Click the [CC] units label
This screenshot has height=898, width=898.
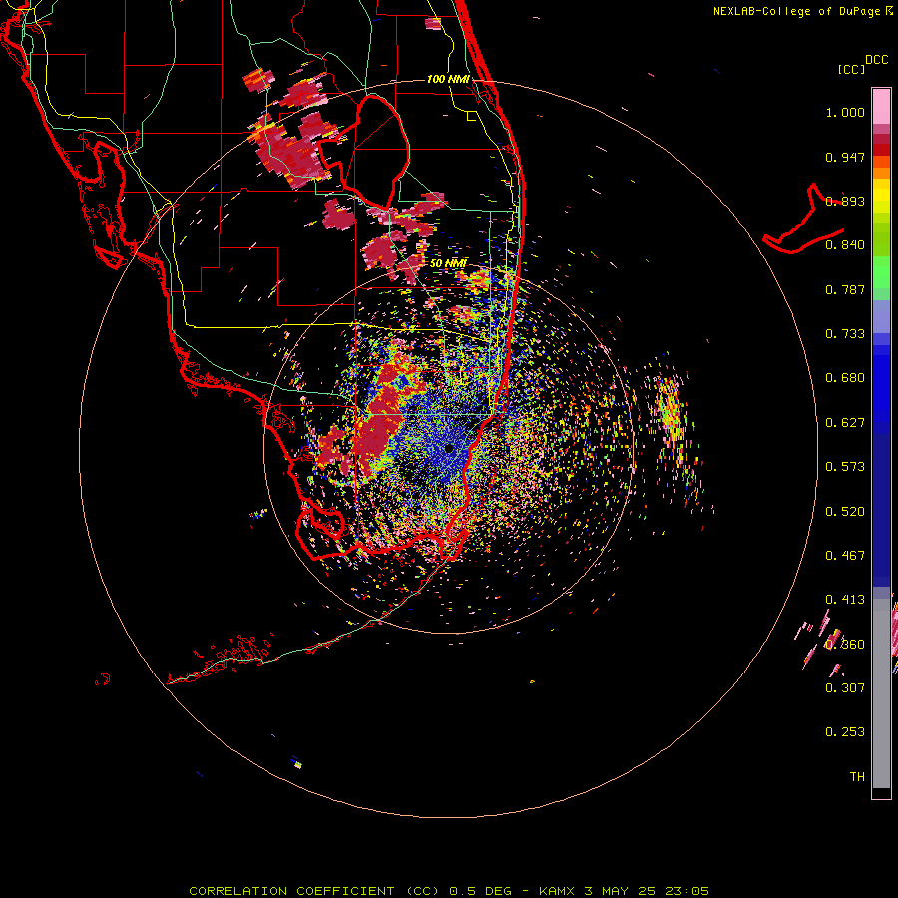click(851, 69)
